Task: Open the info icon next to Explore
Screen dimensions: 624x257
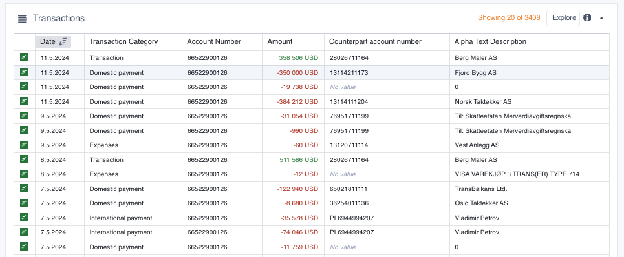Action: click(x=587, y=18)
